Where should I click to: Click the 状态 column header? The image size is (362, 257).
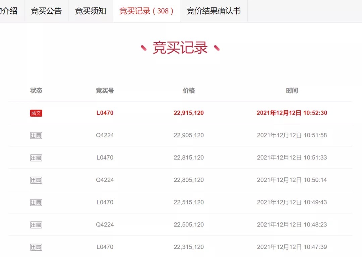tap(36, 90)
